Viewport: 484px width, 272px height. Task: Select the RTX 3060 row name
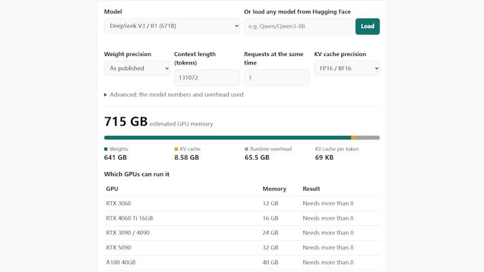point(119,204)
